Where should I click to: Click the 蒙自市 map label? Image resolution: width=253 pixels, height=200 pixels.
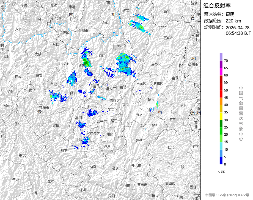tap(142, 185)
